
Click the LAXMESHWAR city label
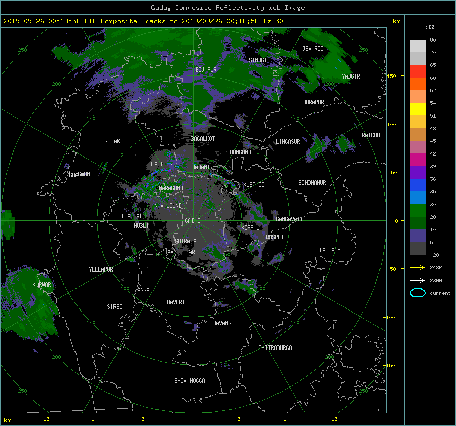click(x=179, y=252)
